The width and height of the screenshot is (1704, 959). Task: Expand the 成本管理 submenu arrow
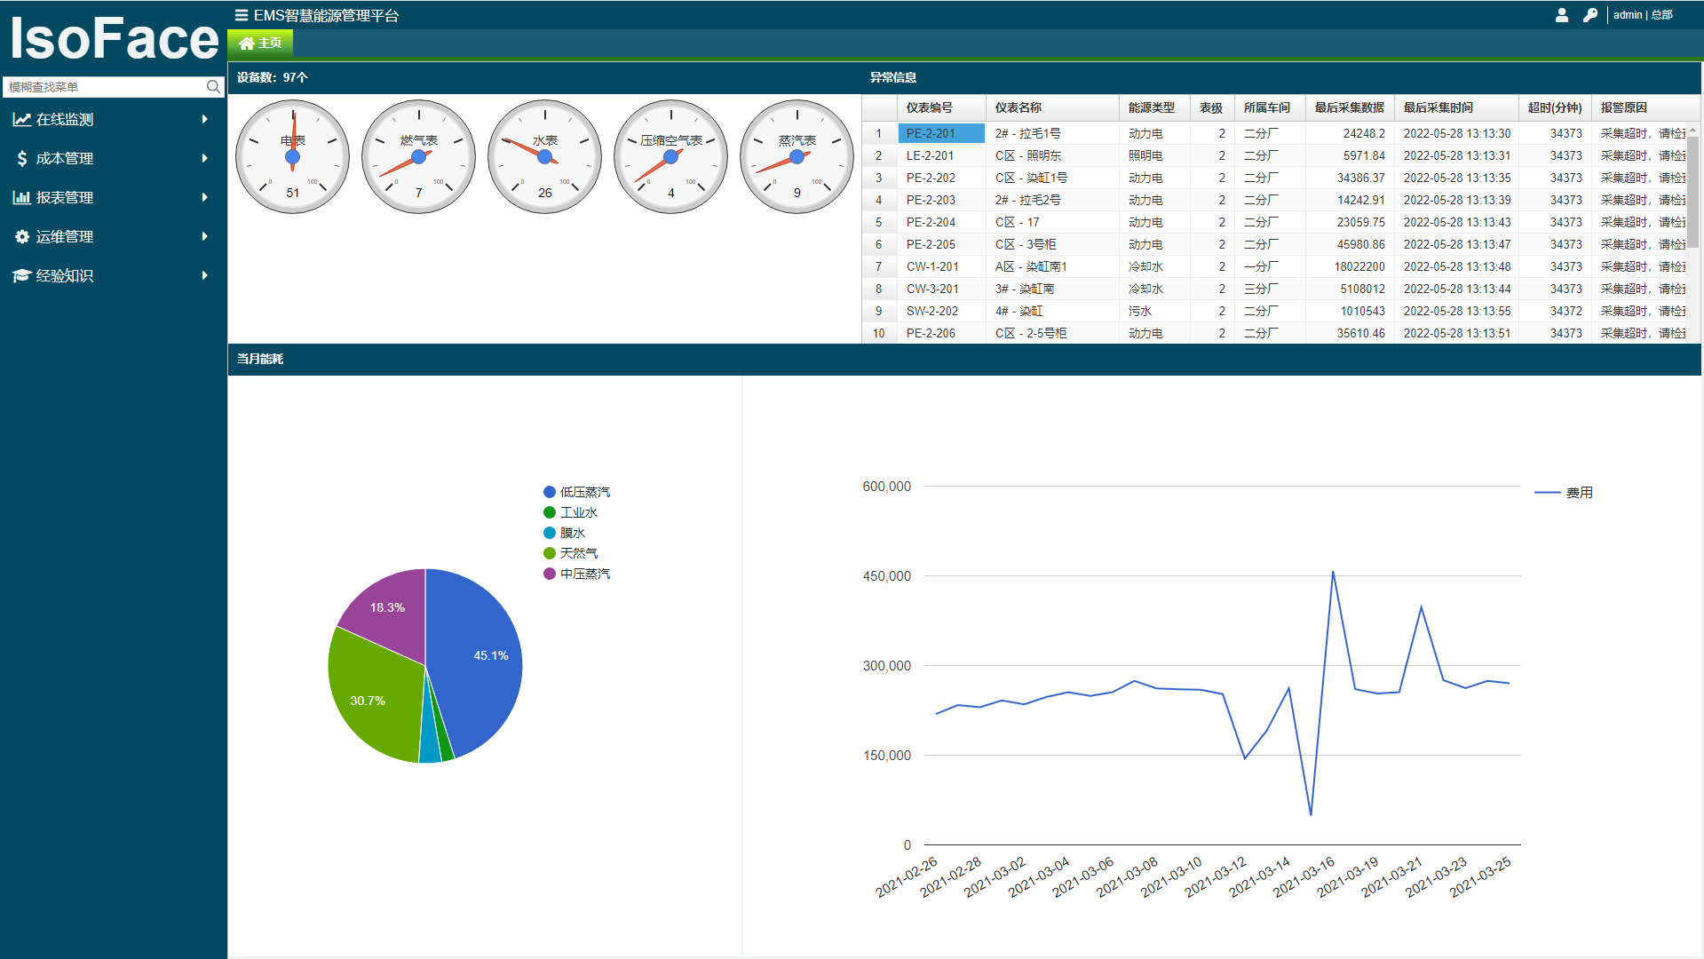(205, 158)
